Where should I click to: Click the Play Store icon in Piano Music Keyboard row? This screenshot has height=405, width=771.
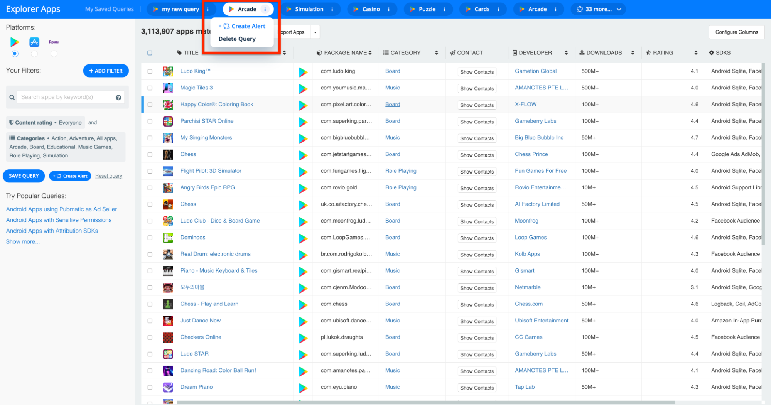(x=303, y=272)
